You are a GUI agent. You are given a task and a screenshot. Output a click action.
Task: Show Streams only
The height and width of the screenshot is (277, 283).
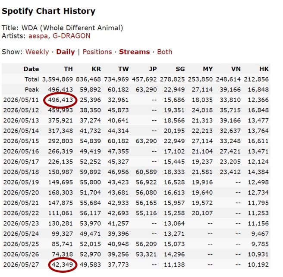tap(134, 52)
